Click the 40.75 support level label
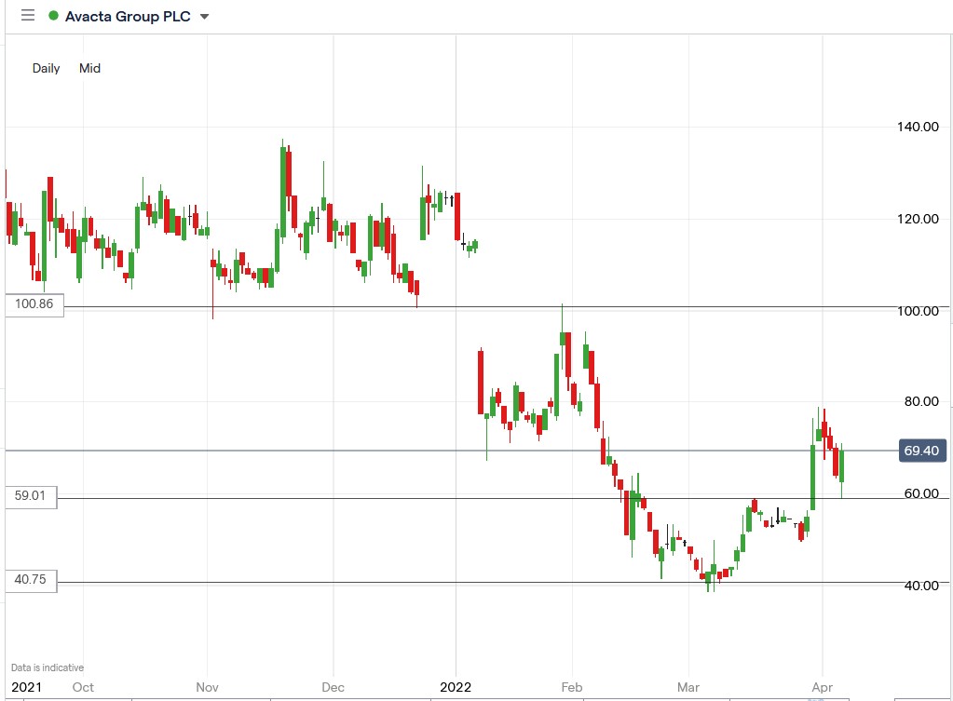This screenshot has width=953, height=701. 31,581
